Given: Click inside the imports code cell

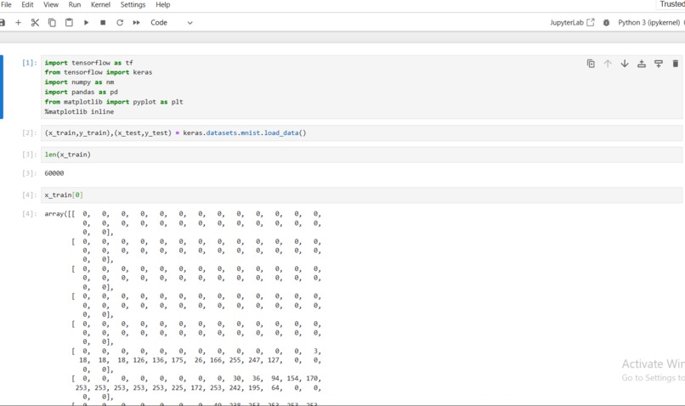Looking at the screenshot, I should 361,87.
